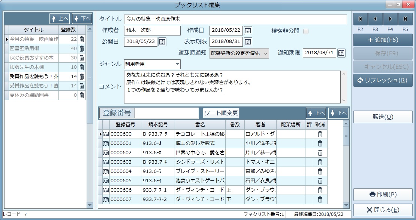Click trash icon for 加藤先生の本棚 row
The width and height of the screenshot is (416, 220).
tap(82, 67)
